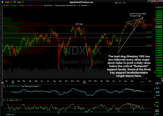The image size is (163, 116).
Task: Click the resize arrows icon before Volume
Action: (x=80, y=5)
